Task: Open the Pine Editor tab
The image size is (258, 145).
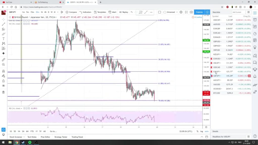Action: pos(45,137)
